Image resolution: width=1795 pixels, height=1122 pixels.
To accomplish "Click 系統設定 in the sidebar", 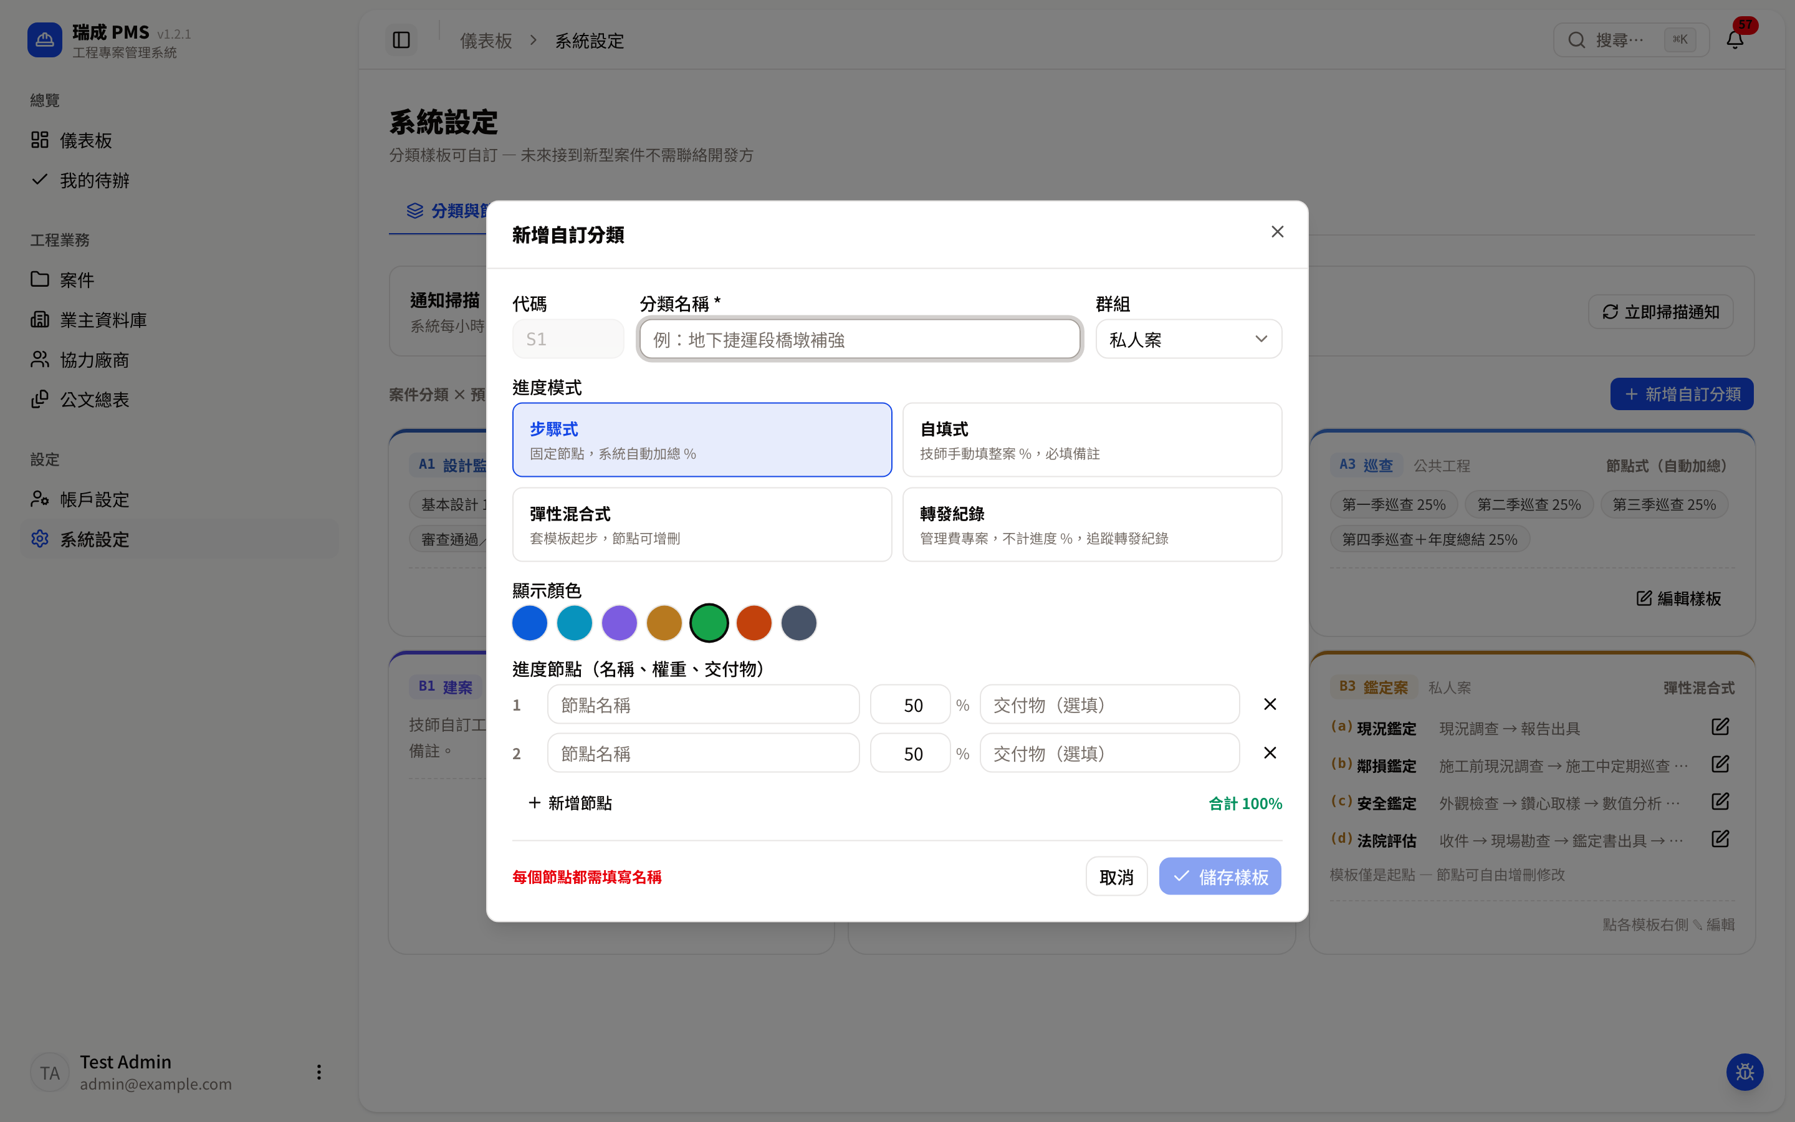I will tap(179, 539).
